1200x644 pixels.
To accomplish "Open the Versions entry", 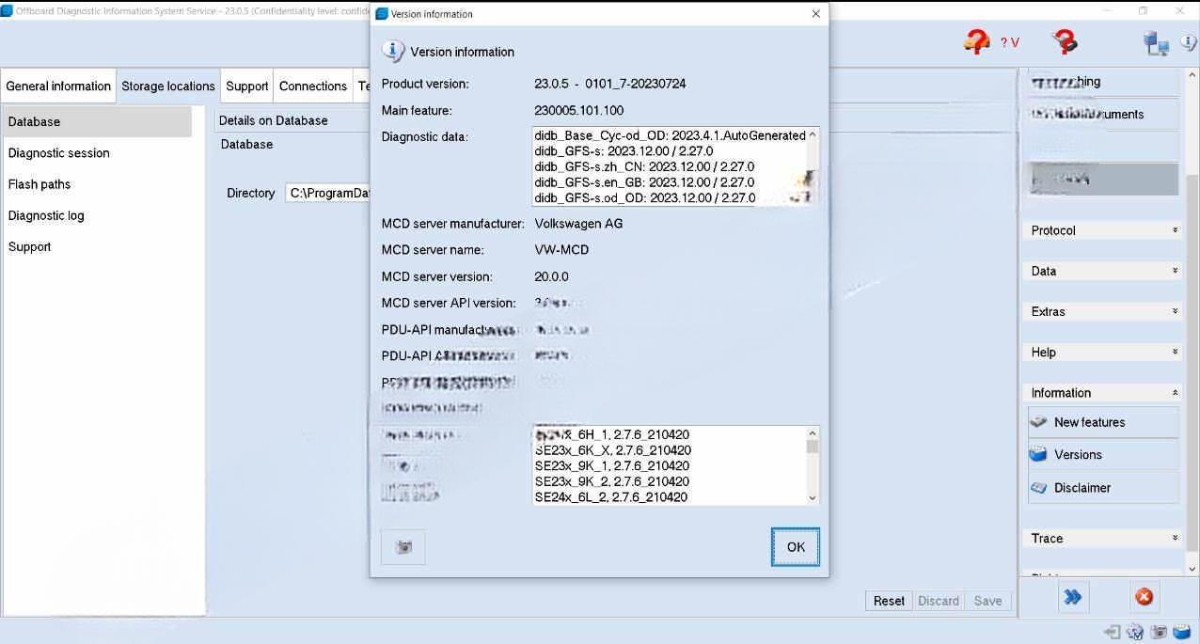I will (x=1103, y=455).
